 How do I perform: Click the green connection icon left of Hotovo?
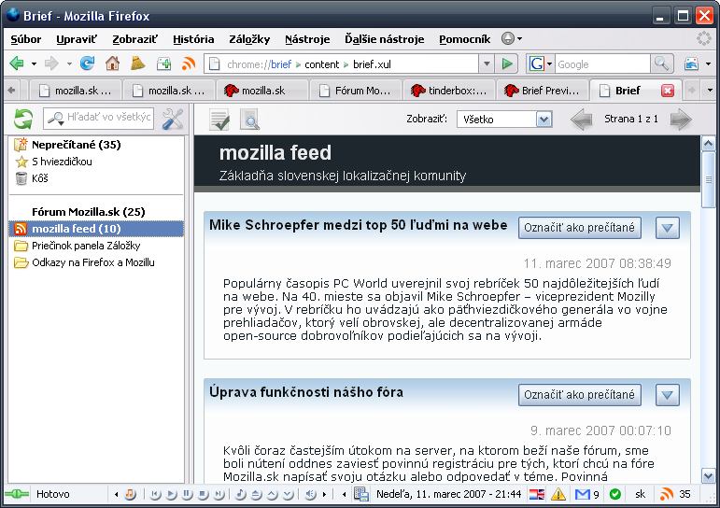point(17,494)
